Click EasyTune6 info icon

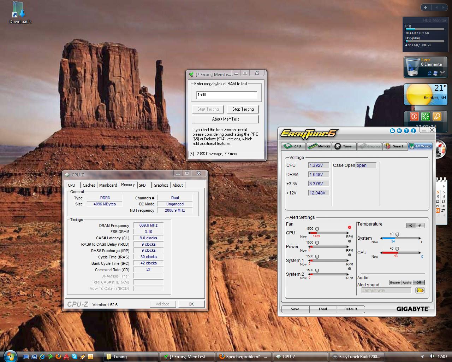pyautogui.click(x=413, y=131)
